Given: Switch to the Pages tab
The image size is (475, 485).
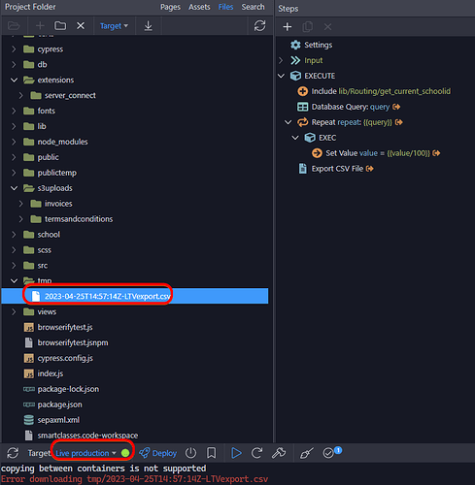Looking at the screenshot, I should [170, 7].
